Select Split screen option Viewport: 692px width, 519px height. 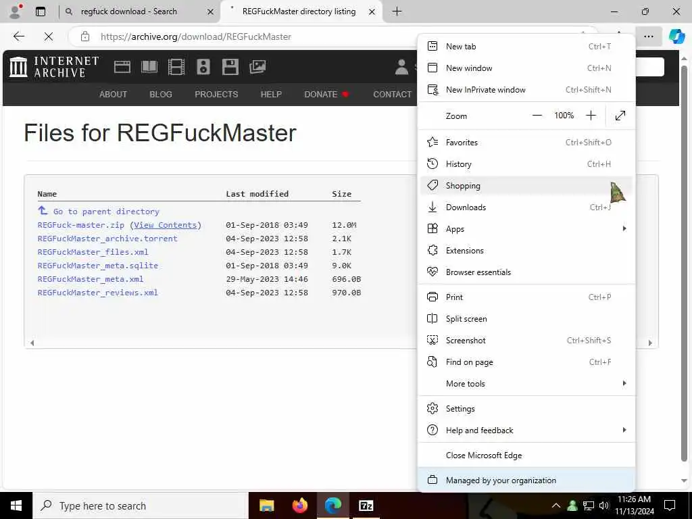526,319
